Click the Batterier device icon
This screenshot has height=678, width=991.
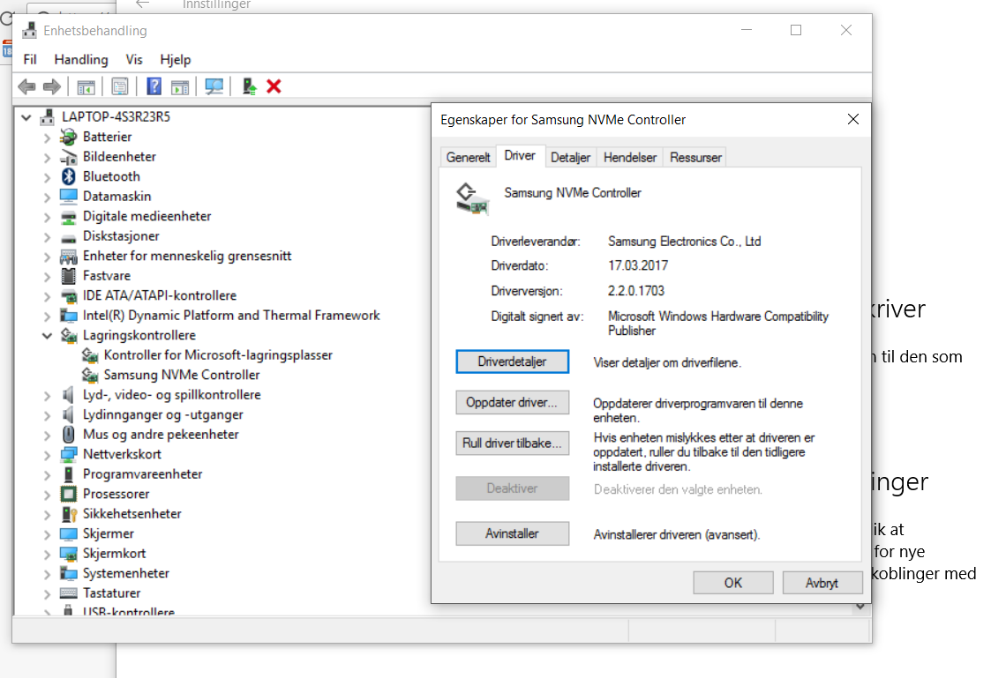[x=68, y=137]
